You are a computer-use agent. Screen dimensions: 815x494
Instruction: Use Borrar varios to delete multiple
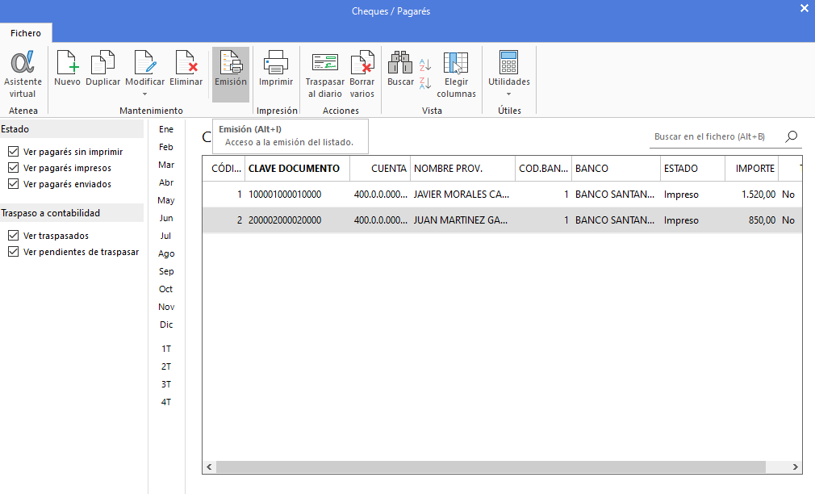362,69
